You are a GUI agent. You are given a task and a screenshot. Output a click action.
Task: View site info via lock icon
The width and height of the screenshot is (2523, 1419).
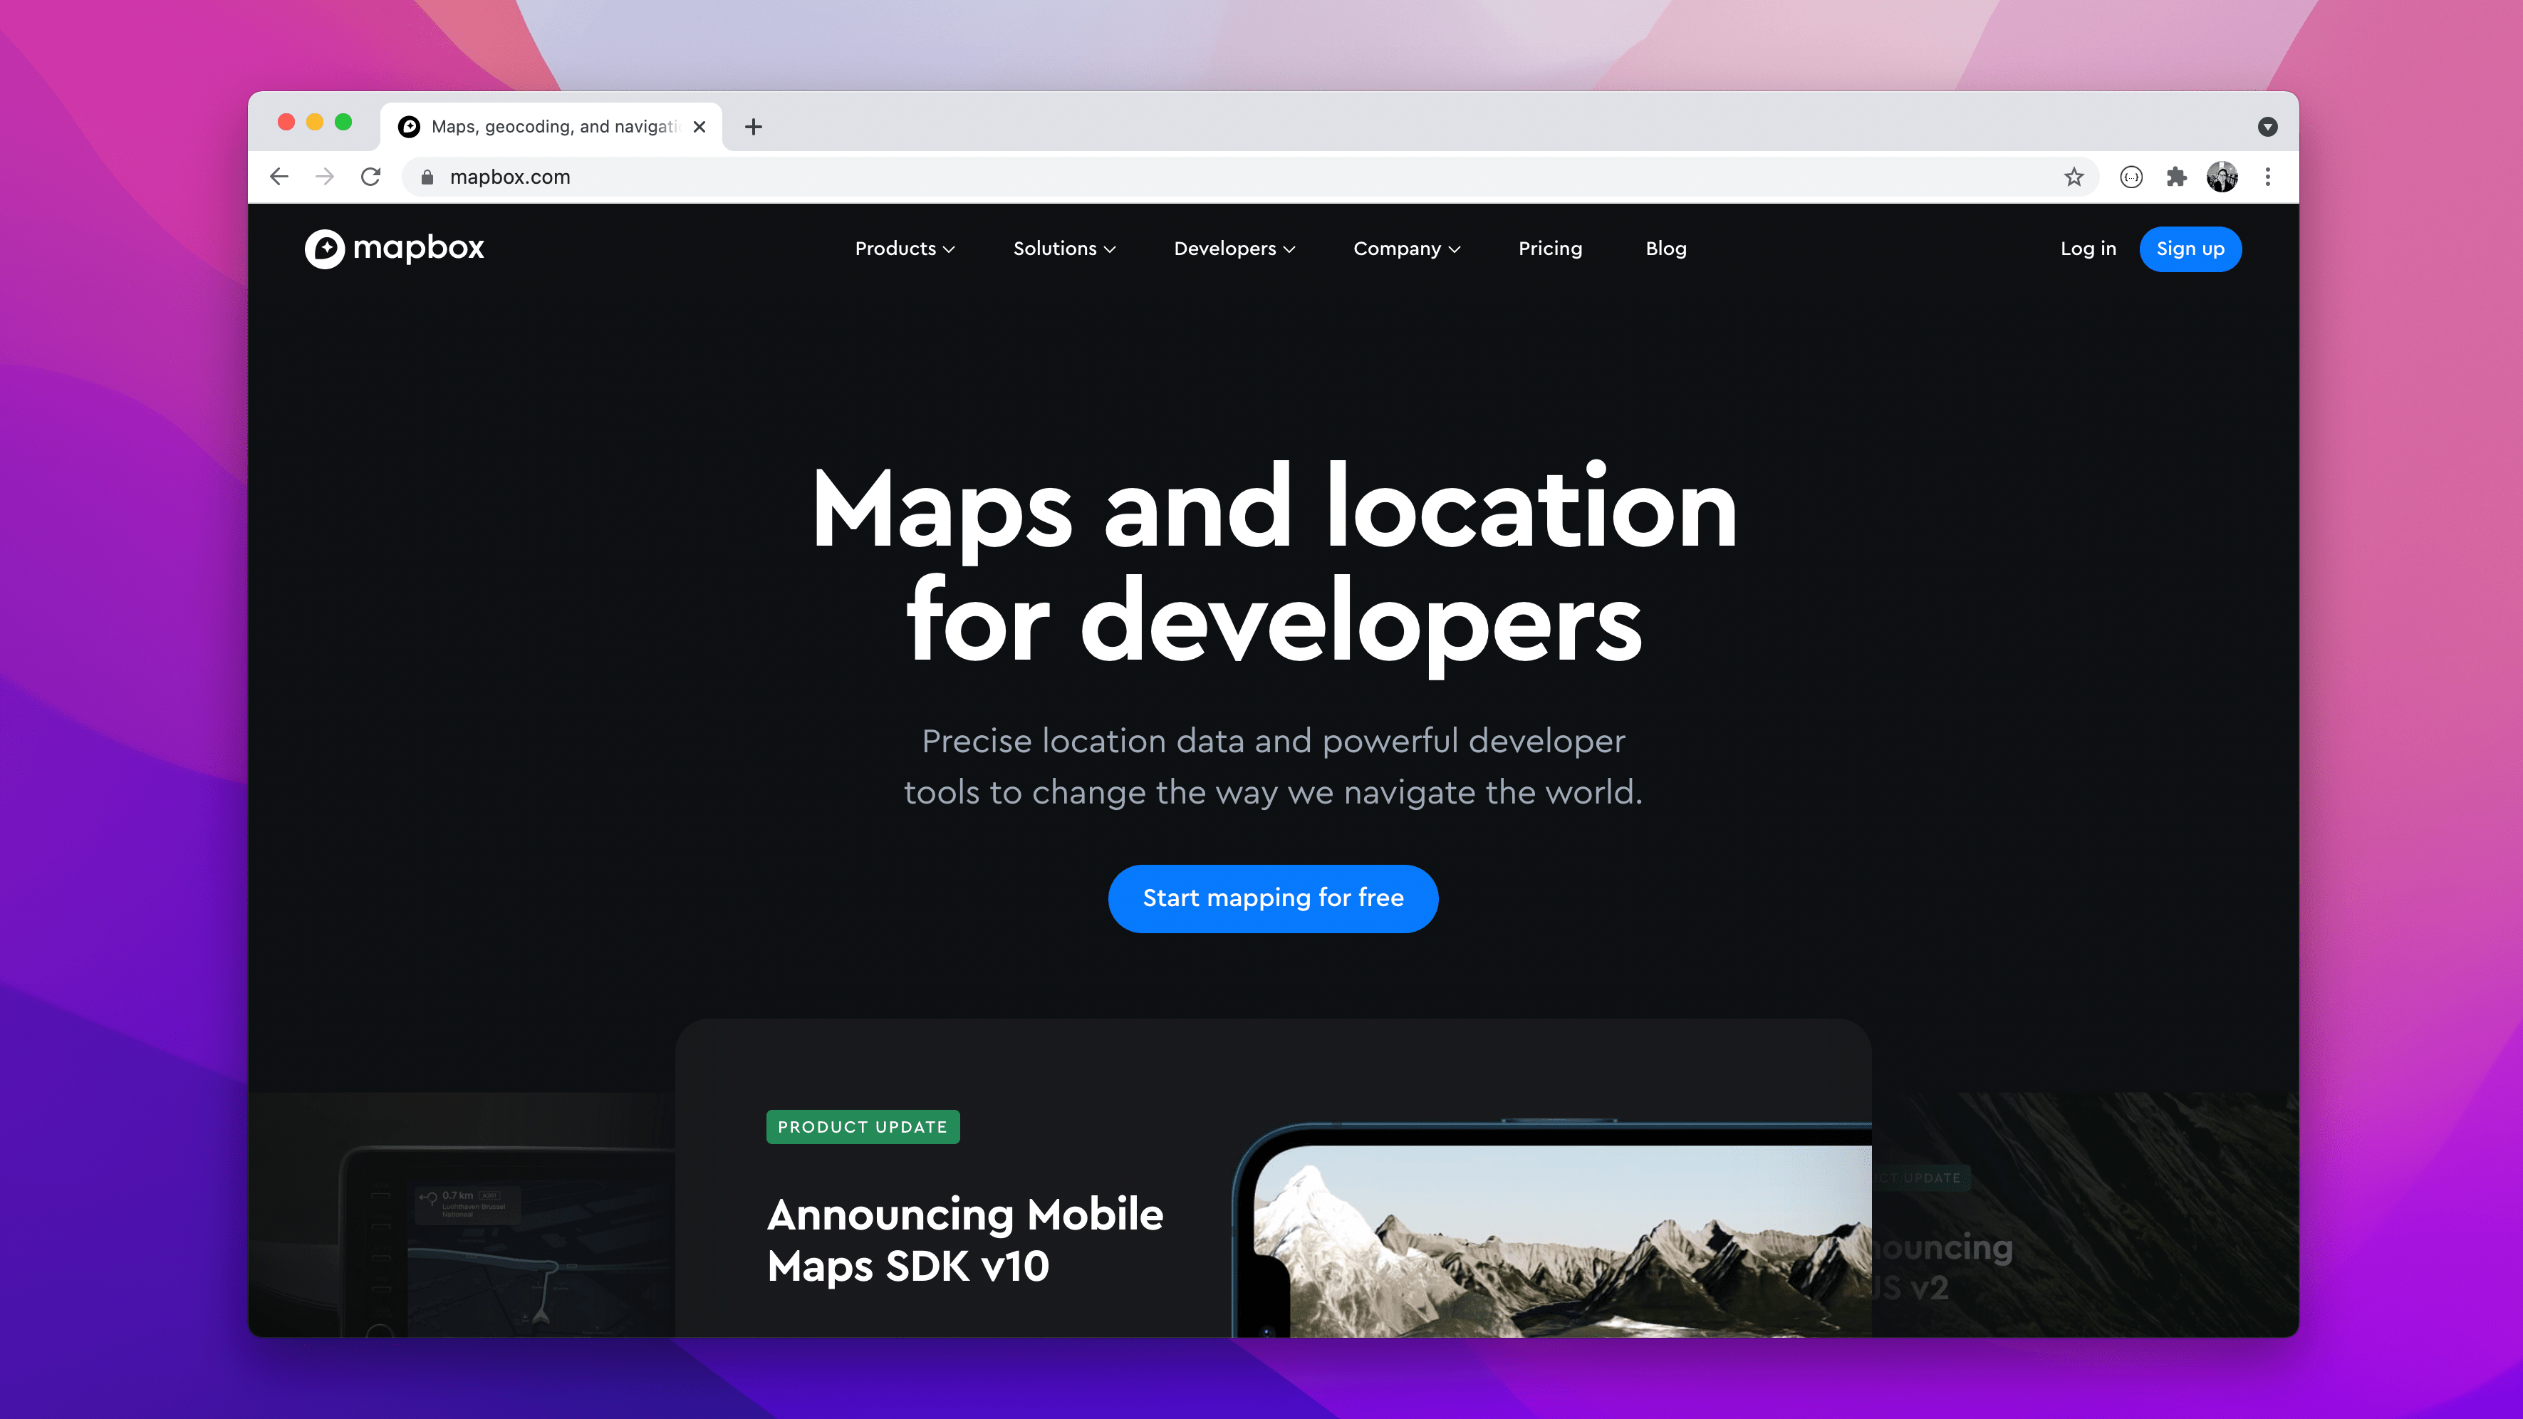427,177
